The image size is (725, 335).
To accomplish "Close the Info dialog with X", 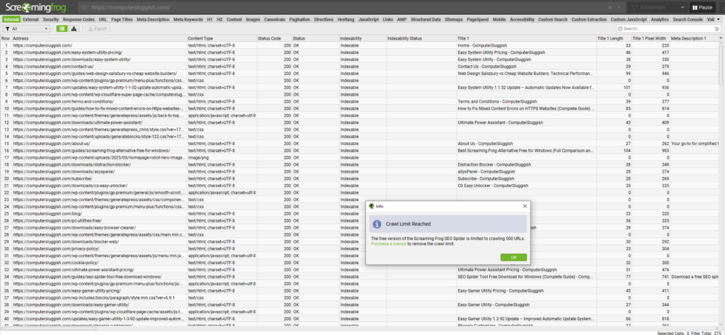I will pyautogui.click(x=525, y=206).
